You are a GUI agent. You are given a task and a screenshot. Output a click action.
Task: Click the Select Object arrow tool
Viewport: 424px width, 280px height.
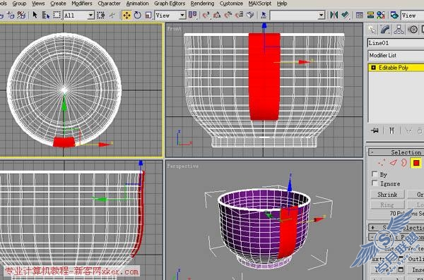(x=35, y=15)
